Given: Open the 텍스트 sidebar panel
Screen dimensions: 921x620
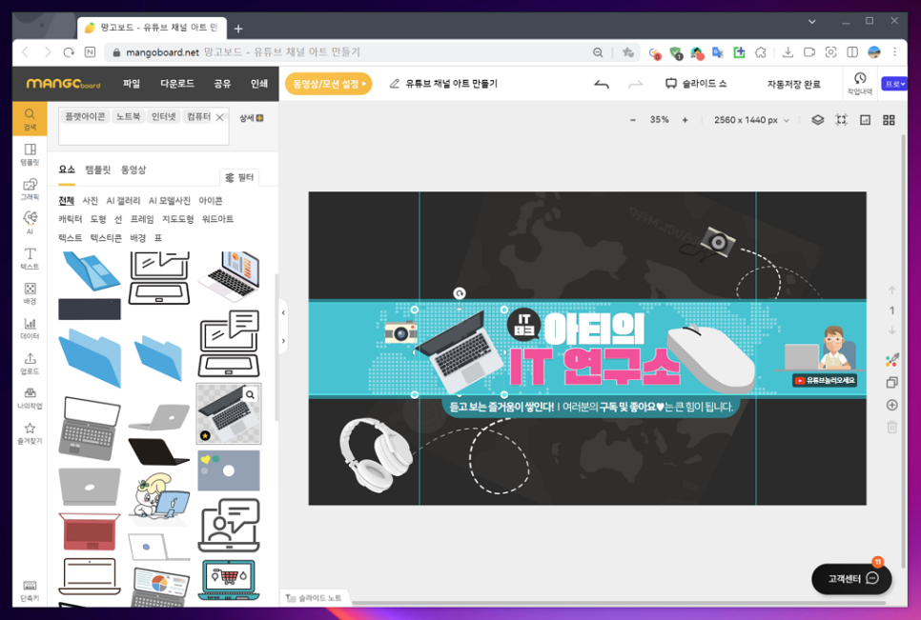Looking at the screenshot, I should (x=30, y=259).
